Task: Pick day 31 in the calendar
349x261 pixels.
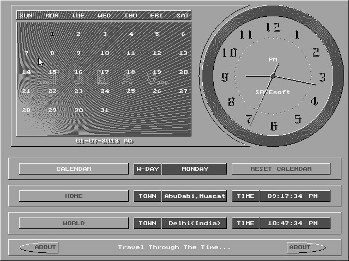Action: (x=105, y=110)
